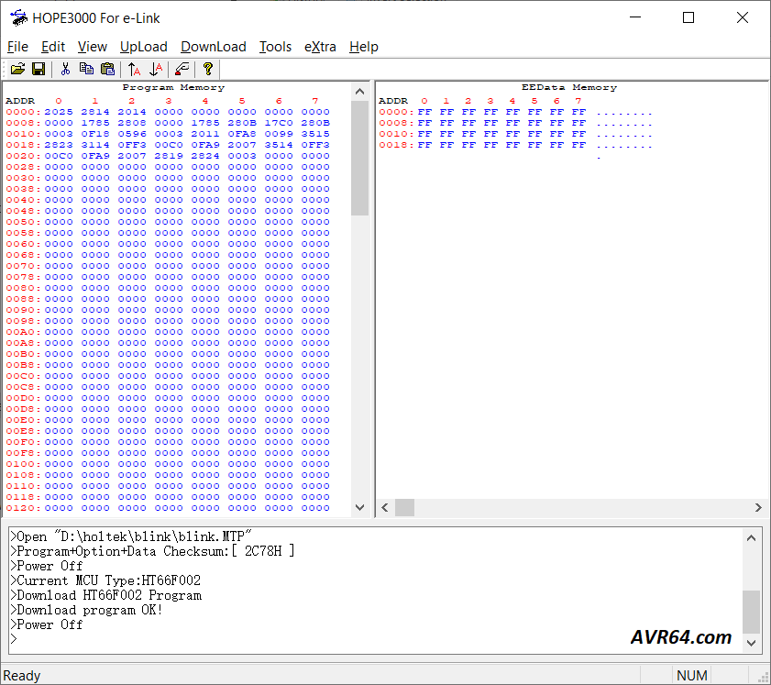The height and width of the screenshot is (685, 771).
Task: Open the UpLoad menu
Action: 144,47
